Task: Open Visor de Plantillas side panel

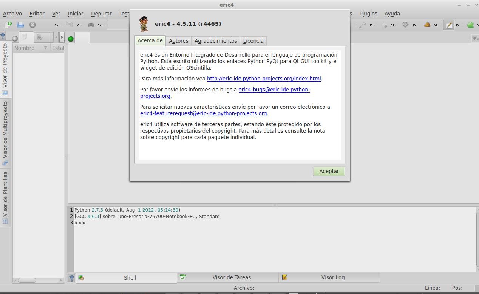Action: [x=5, y=198]
